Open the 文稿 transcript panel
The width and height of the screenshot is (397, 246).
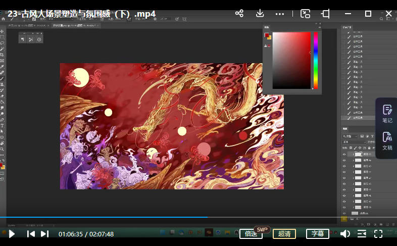(387, 141)
